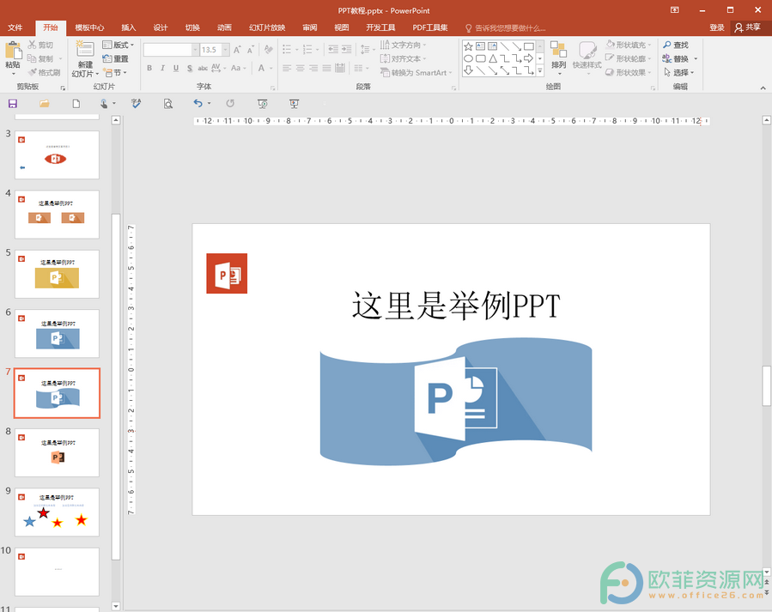Expand the shapes gallery with its More arrow
This screenshot has height=612, width=772.
coord(540,71)
